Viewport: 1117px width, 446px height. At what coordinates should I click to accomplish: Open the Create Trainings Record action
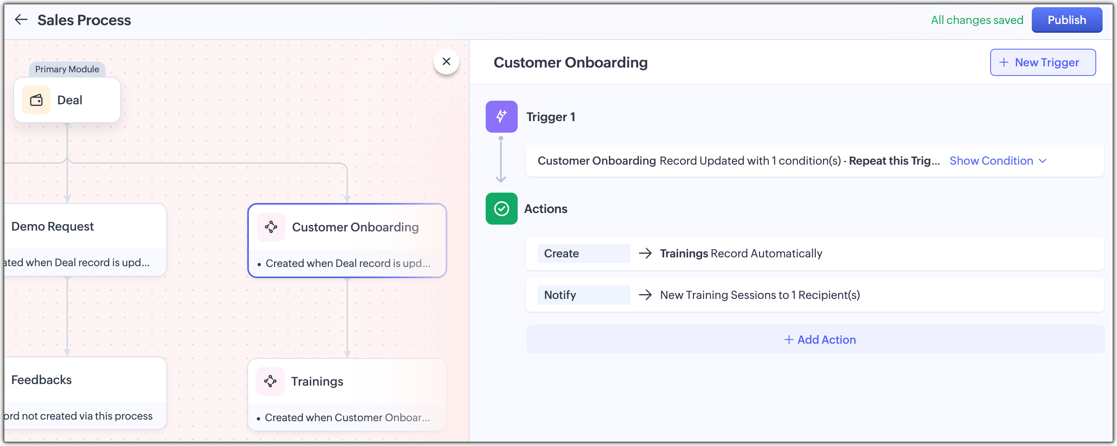coord(741,253)
